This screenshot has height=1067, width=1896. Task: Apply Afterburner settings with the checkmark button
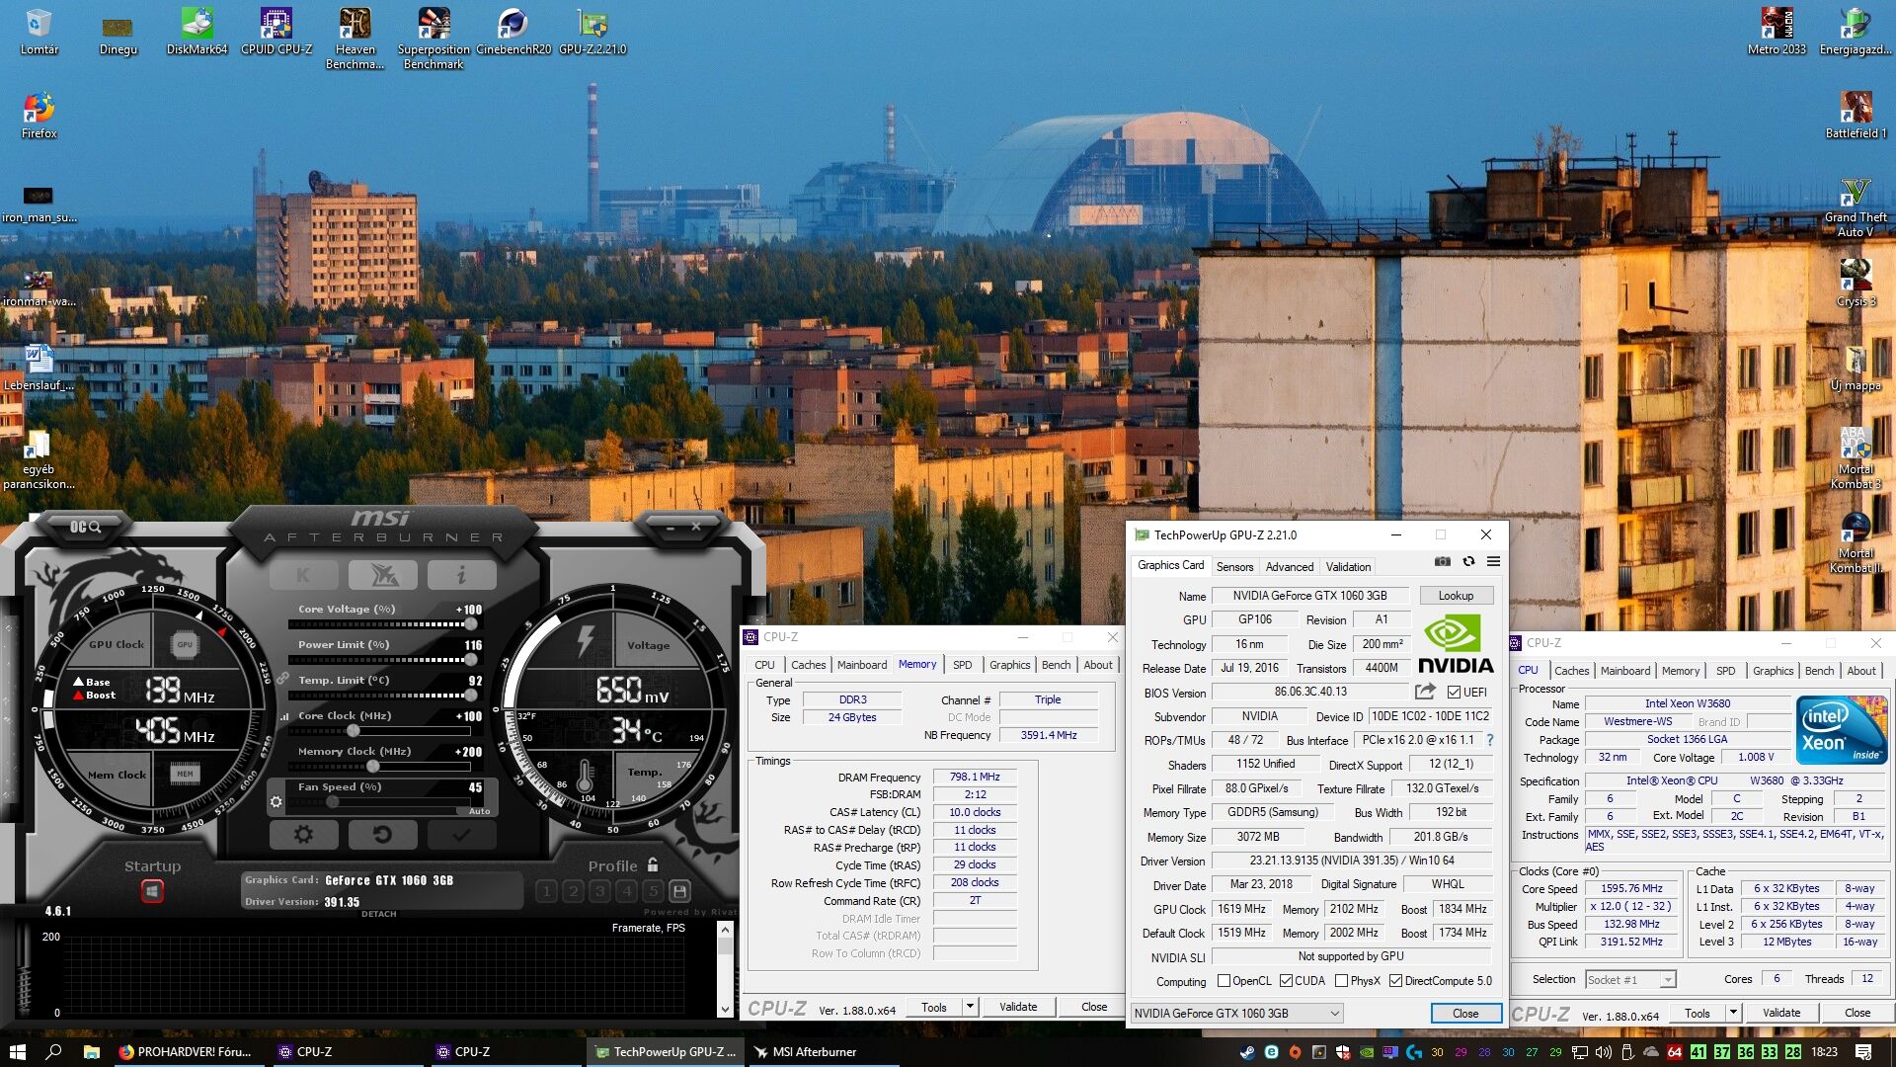click(461, 835)
